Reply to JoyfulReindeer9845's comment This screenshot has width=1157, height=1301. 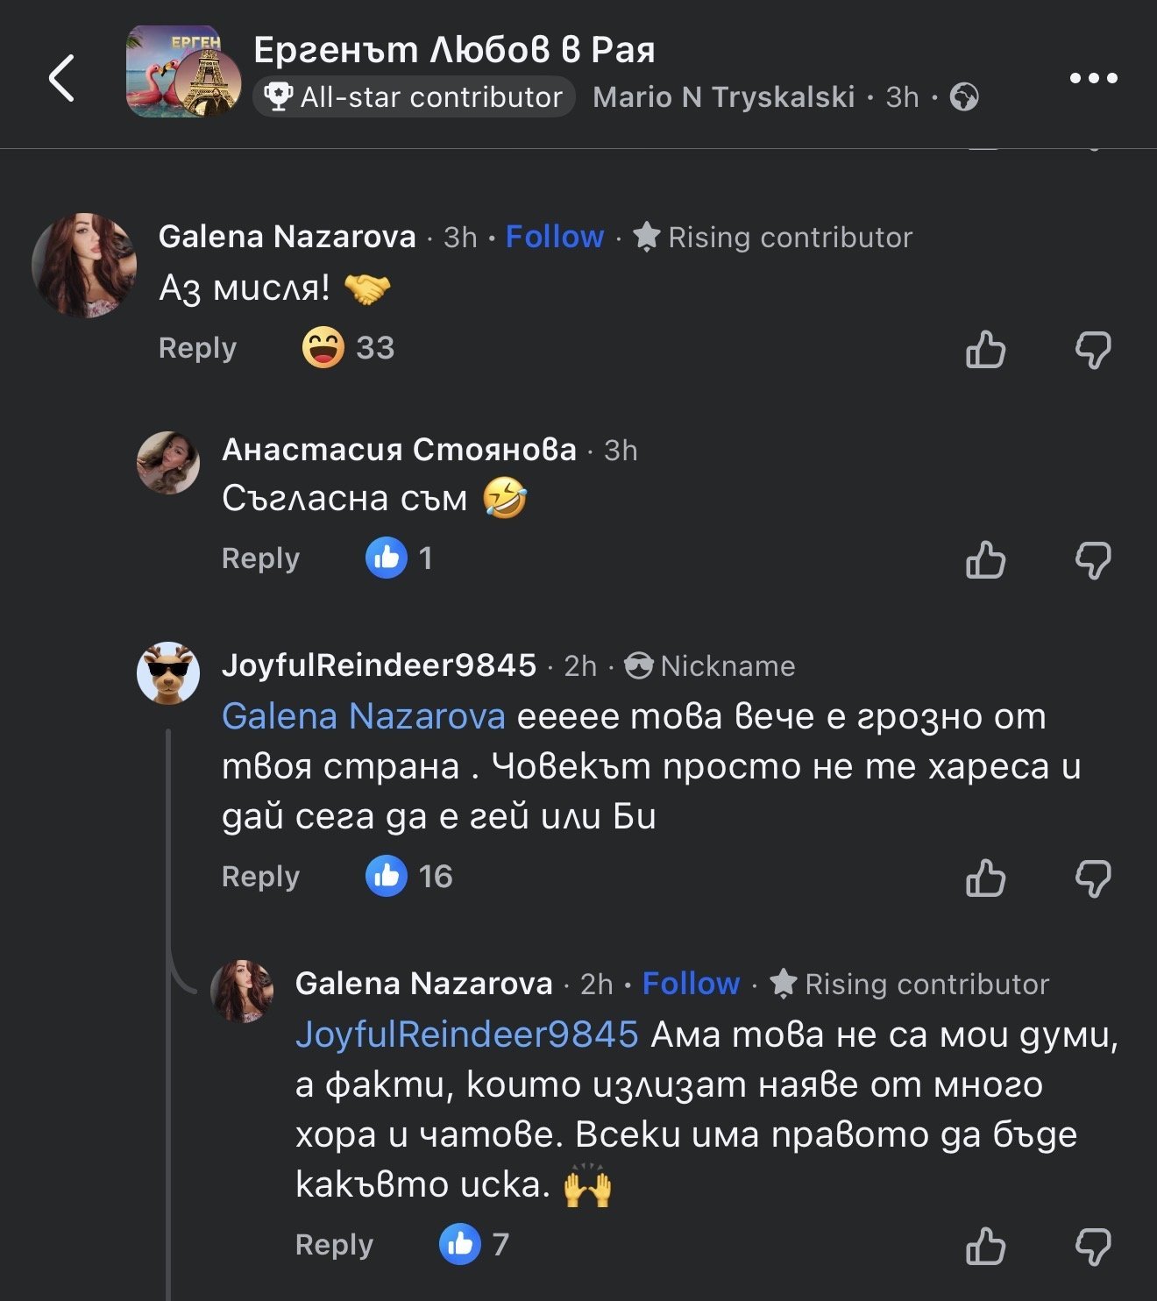point(260,877)
